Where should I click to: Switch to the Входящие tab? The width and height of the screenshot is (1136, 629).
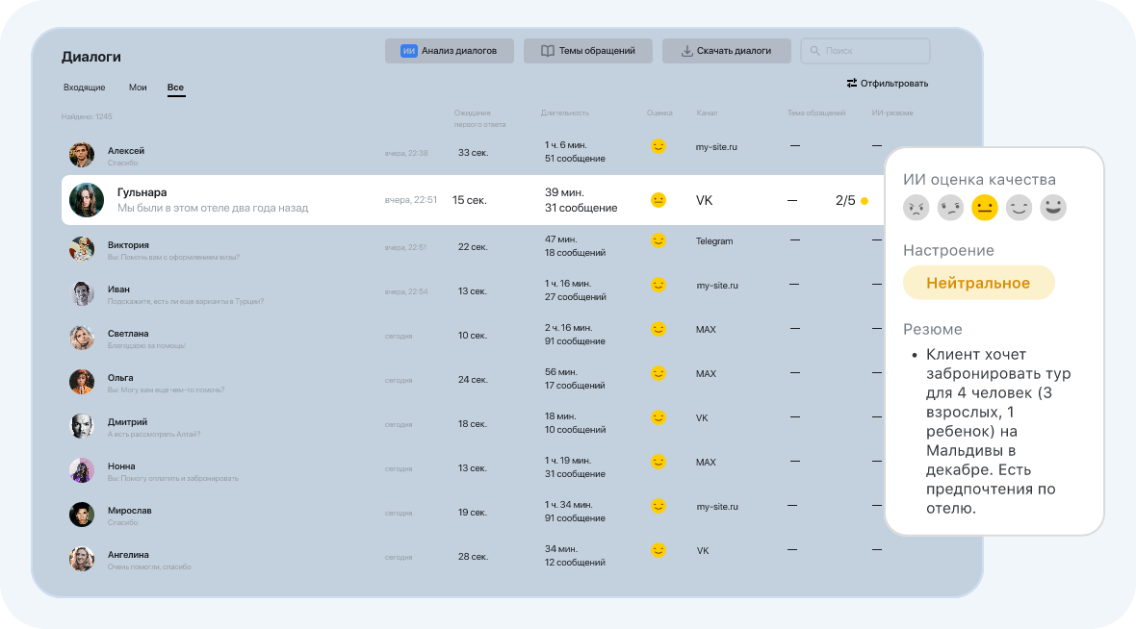click(84, 88)
